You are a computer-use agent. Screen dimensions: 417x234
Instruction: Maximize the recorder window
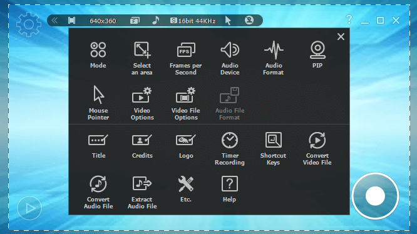click(x=380, y=21)
